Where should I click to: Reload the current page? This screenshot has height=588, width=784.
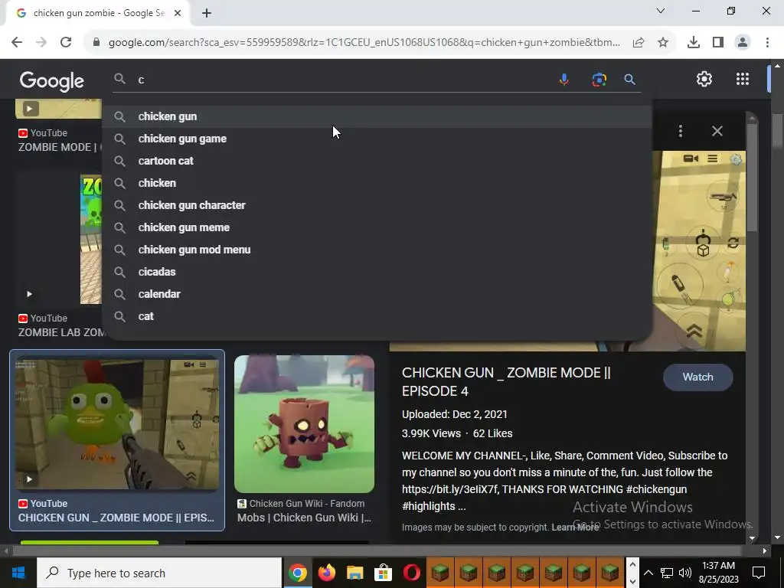66,42
